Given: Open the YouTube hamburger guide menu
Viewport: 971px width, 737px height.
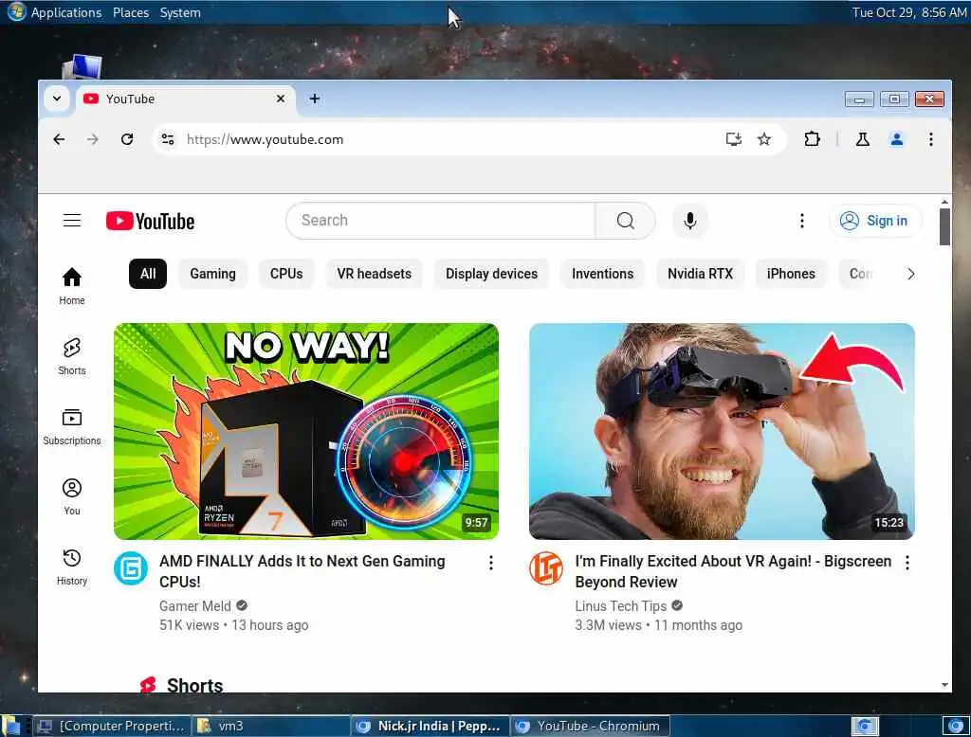Looking at the screenshot, I should 72,221.
